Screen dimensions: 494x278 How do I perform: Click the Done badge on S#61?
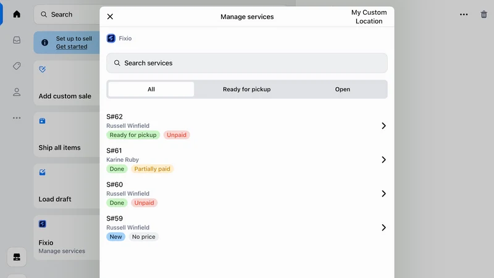117,169
